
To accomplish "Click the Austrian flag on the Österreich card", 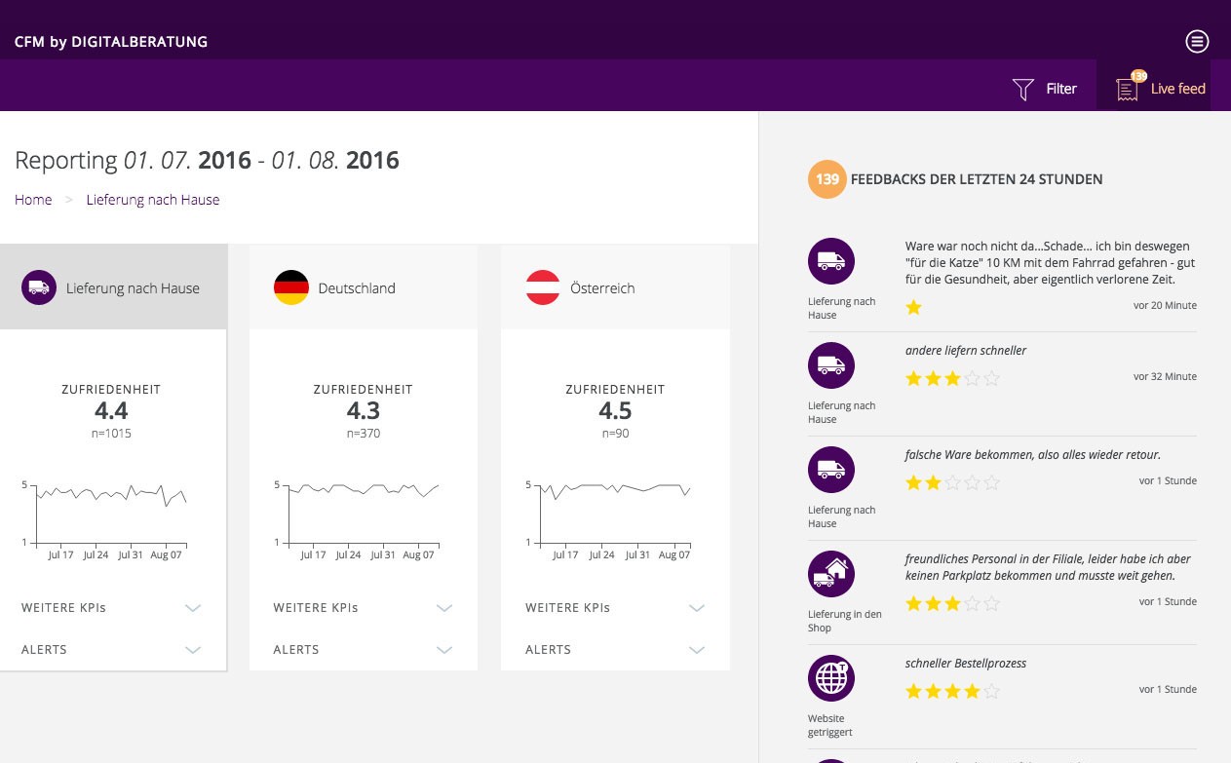I will (542, 287).
